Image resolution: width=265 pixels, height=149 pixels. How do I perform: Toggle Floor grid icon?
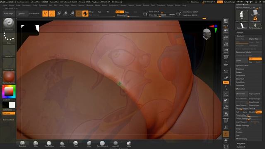[226, 65]
